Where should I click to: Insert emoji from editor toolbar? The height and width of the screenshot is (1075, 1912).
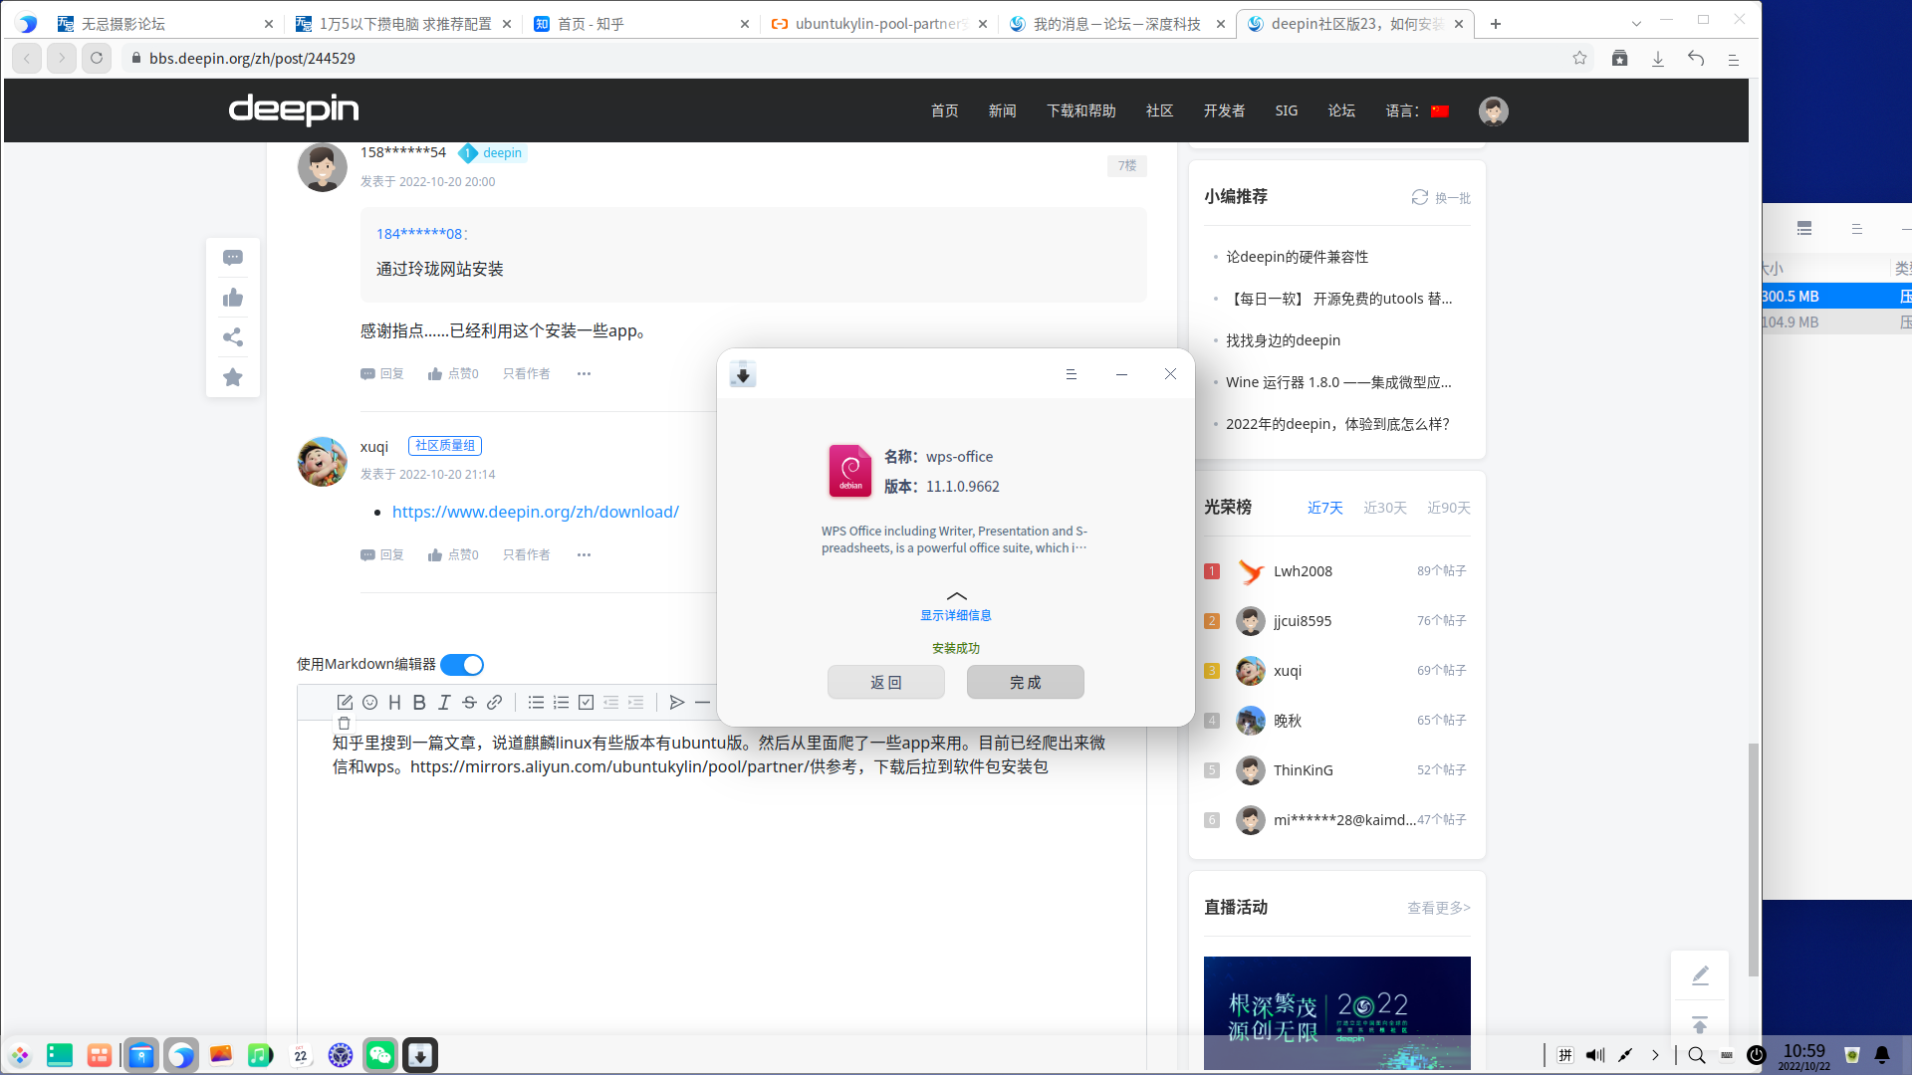click(x=369, y=703)
